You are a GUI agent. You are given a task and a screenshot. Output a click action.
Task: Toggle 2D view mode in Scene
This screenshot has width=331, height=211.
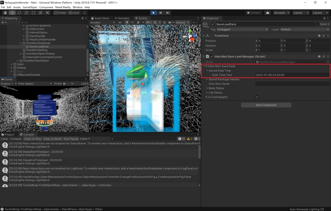pyautogui.click(x=120, y=22)
